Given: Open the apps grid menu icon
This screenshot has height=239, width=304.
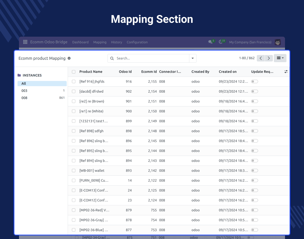Looking at the screenshot, I should [x=25, y=42].
